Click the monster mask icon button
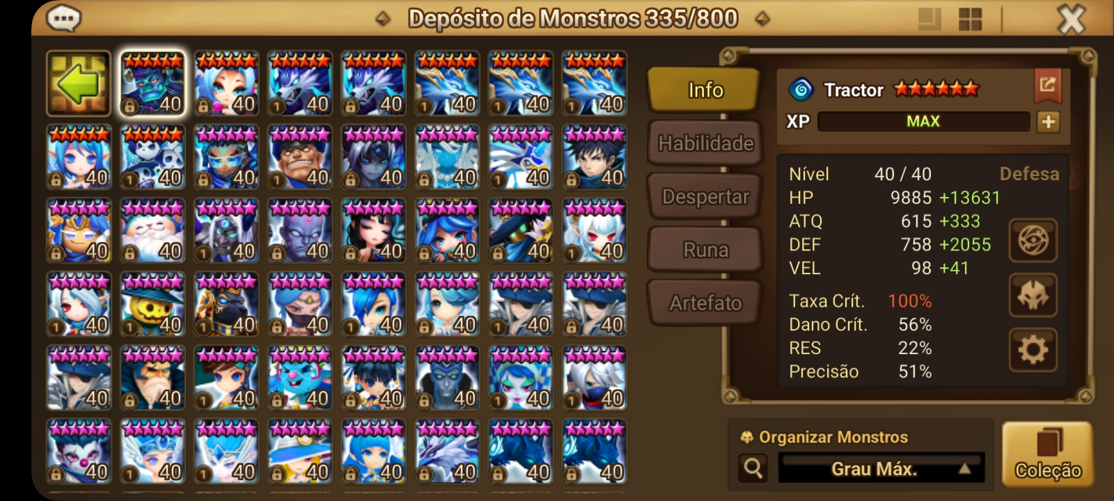 [1033, 295]
